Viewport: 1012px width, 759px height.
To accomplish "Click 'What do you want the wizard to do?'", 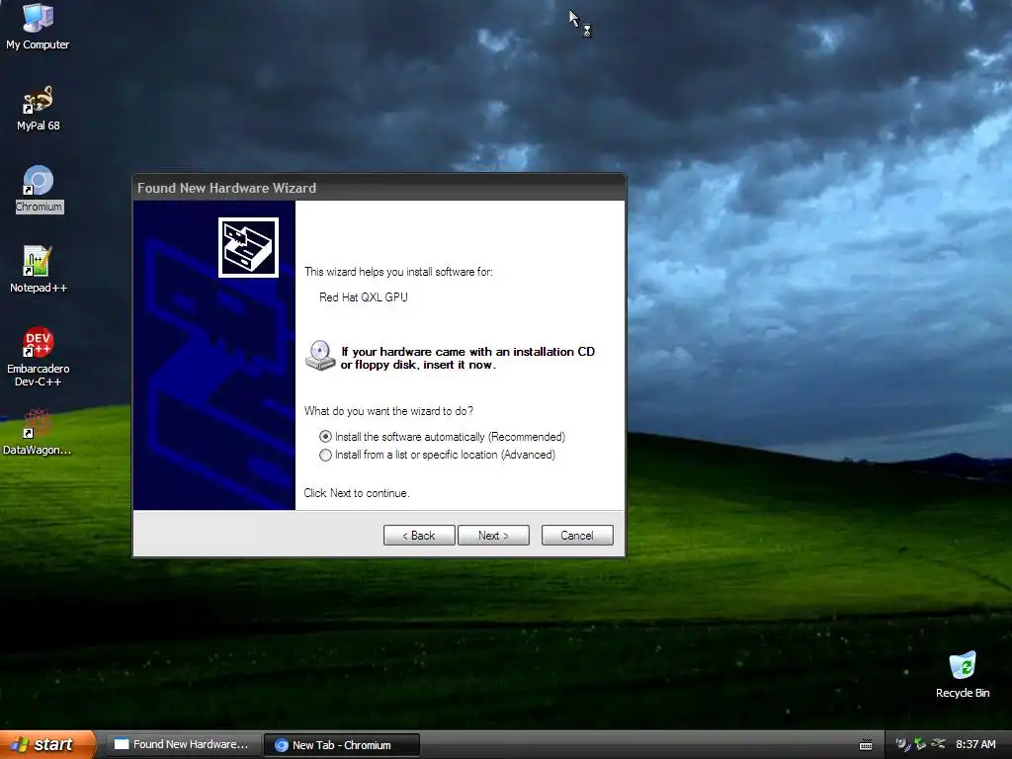I will coord(388,411).
